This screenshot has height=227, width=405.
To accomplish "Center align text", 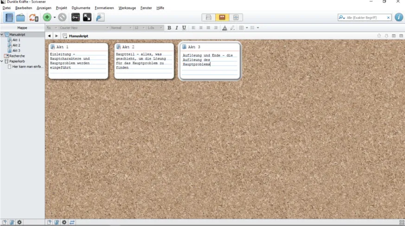I will click(201, 28).
